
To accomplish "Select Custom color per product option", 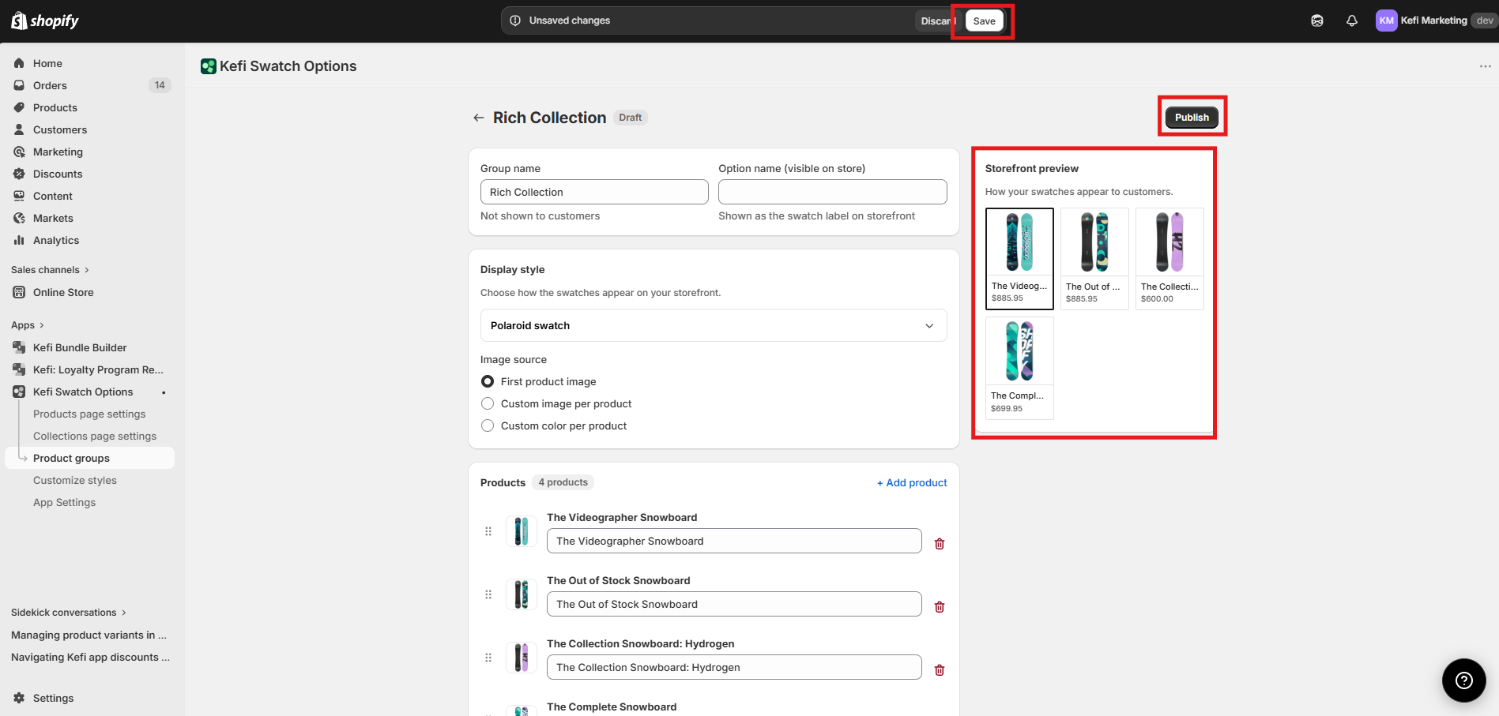I will click(x=488, y=425).
